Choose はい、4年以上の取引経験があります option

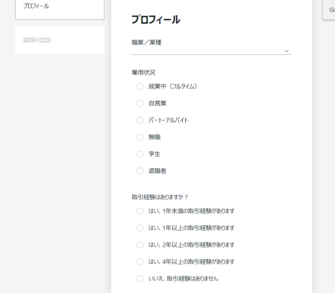[140, 262]
